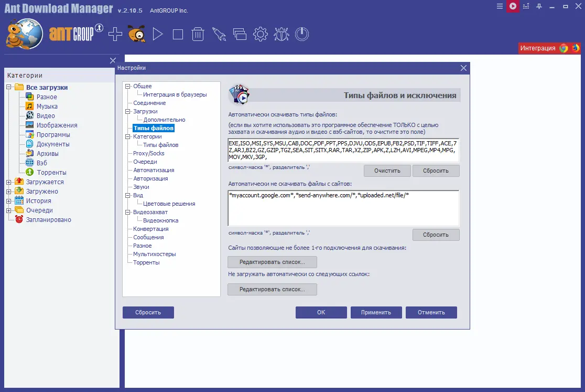Click the link grabber cursor icon
Image resolution: width=585 pixels, height=392 pixels.
(219, 34)
